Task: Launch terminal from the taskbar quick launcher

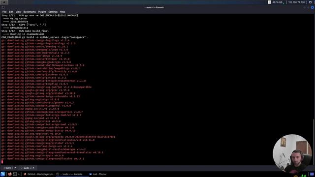Action: click(15, 174)
